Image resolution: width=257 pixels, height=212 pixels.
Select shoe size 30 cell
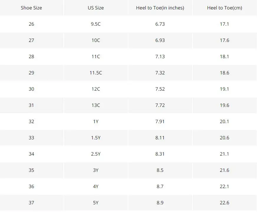pyautogui.click(x=31, y=89)
